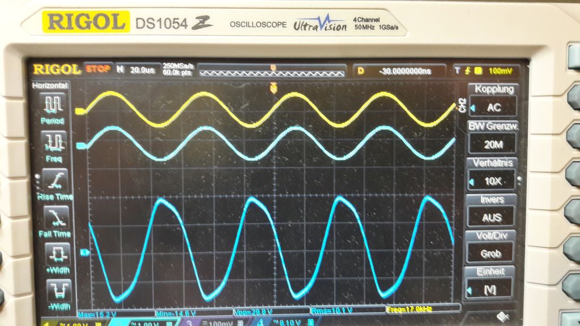This screenshot has height=326, width=580.
Task: Click the 100mV trigger level readout
Action: point(501,71)
